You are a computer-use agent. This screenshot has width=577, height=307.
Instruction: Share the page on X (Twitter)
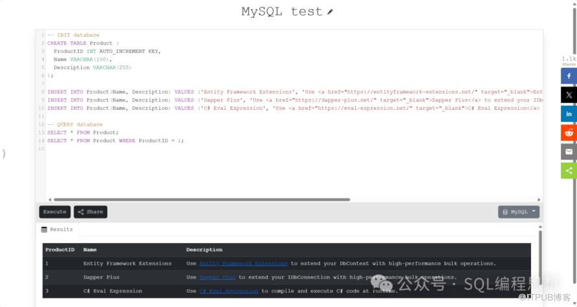569,95
